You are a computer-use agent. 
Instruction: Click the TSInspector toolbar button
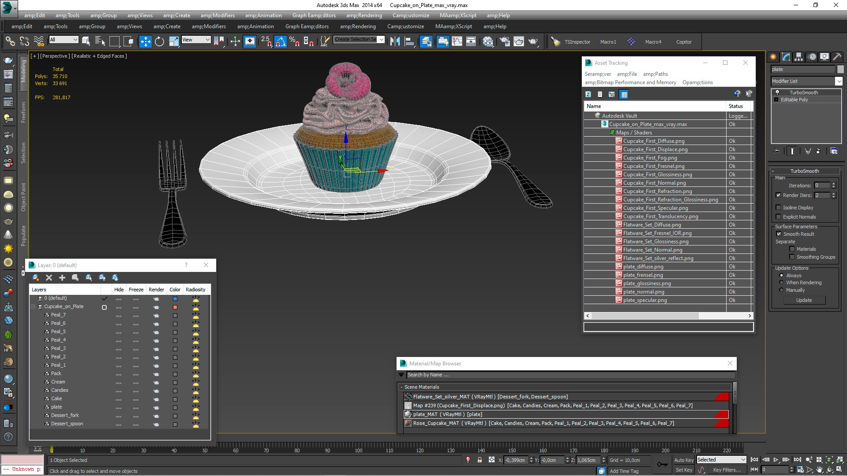tap(577, 42)
